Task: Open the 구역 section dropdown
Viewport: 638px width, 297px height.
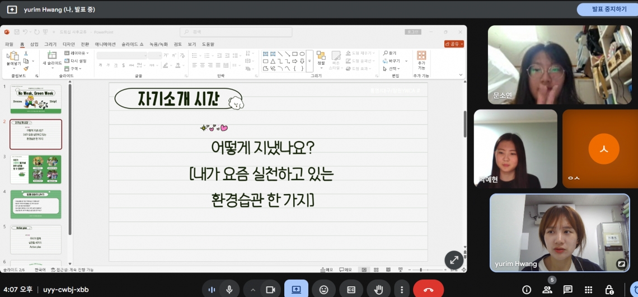Action: 73,68
